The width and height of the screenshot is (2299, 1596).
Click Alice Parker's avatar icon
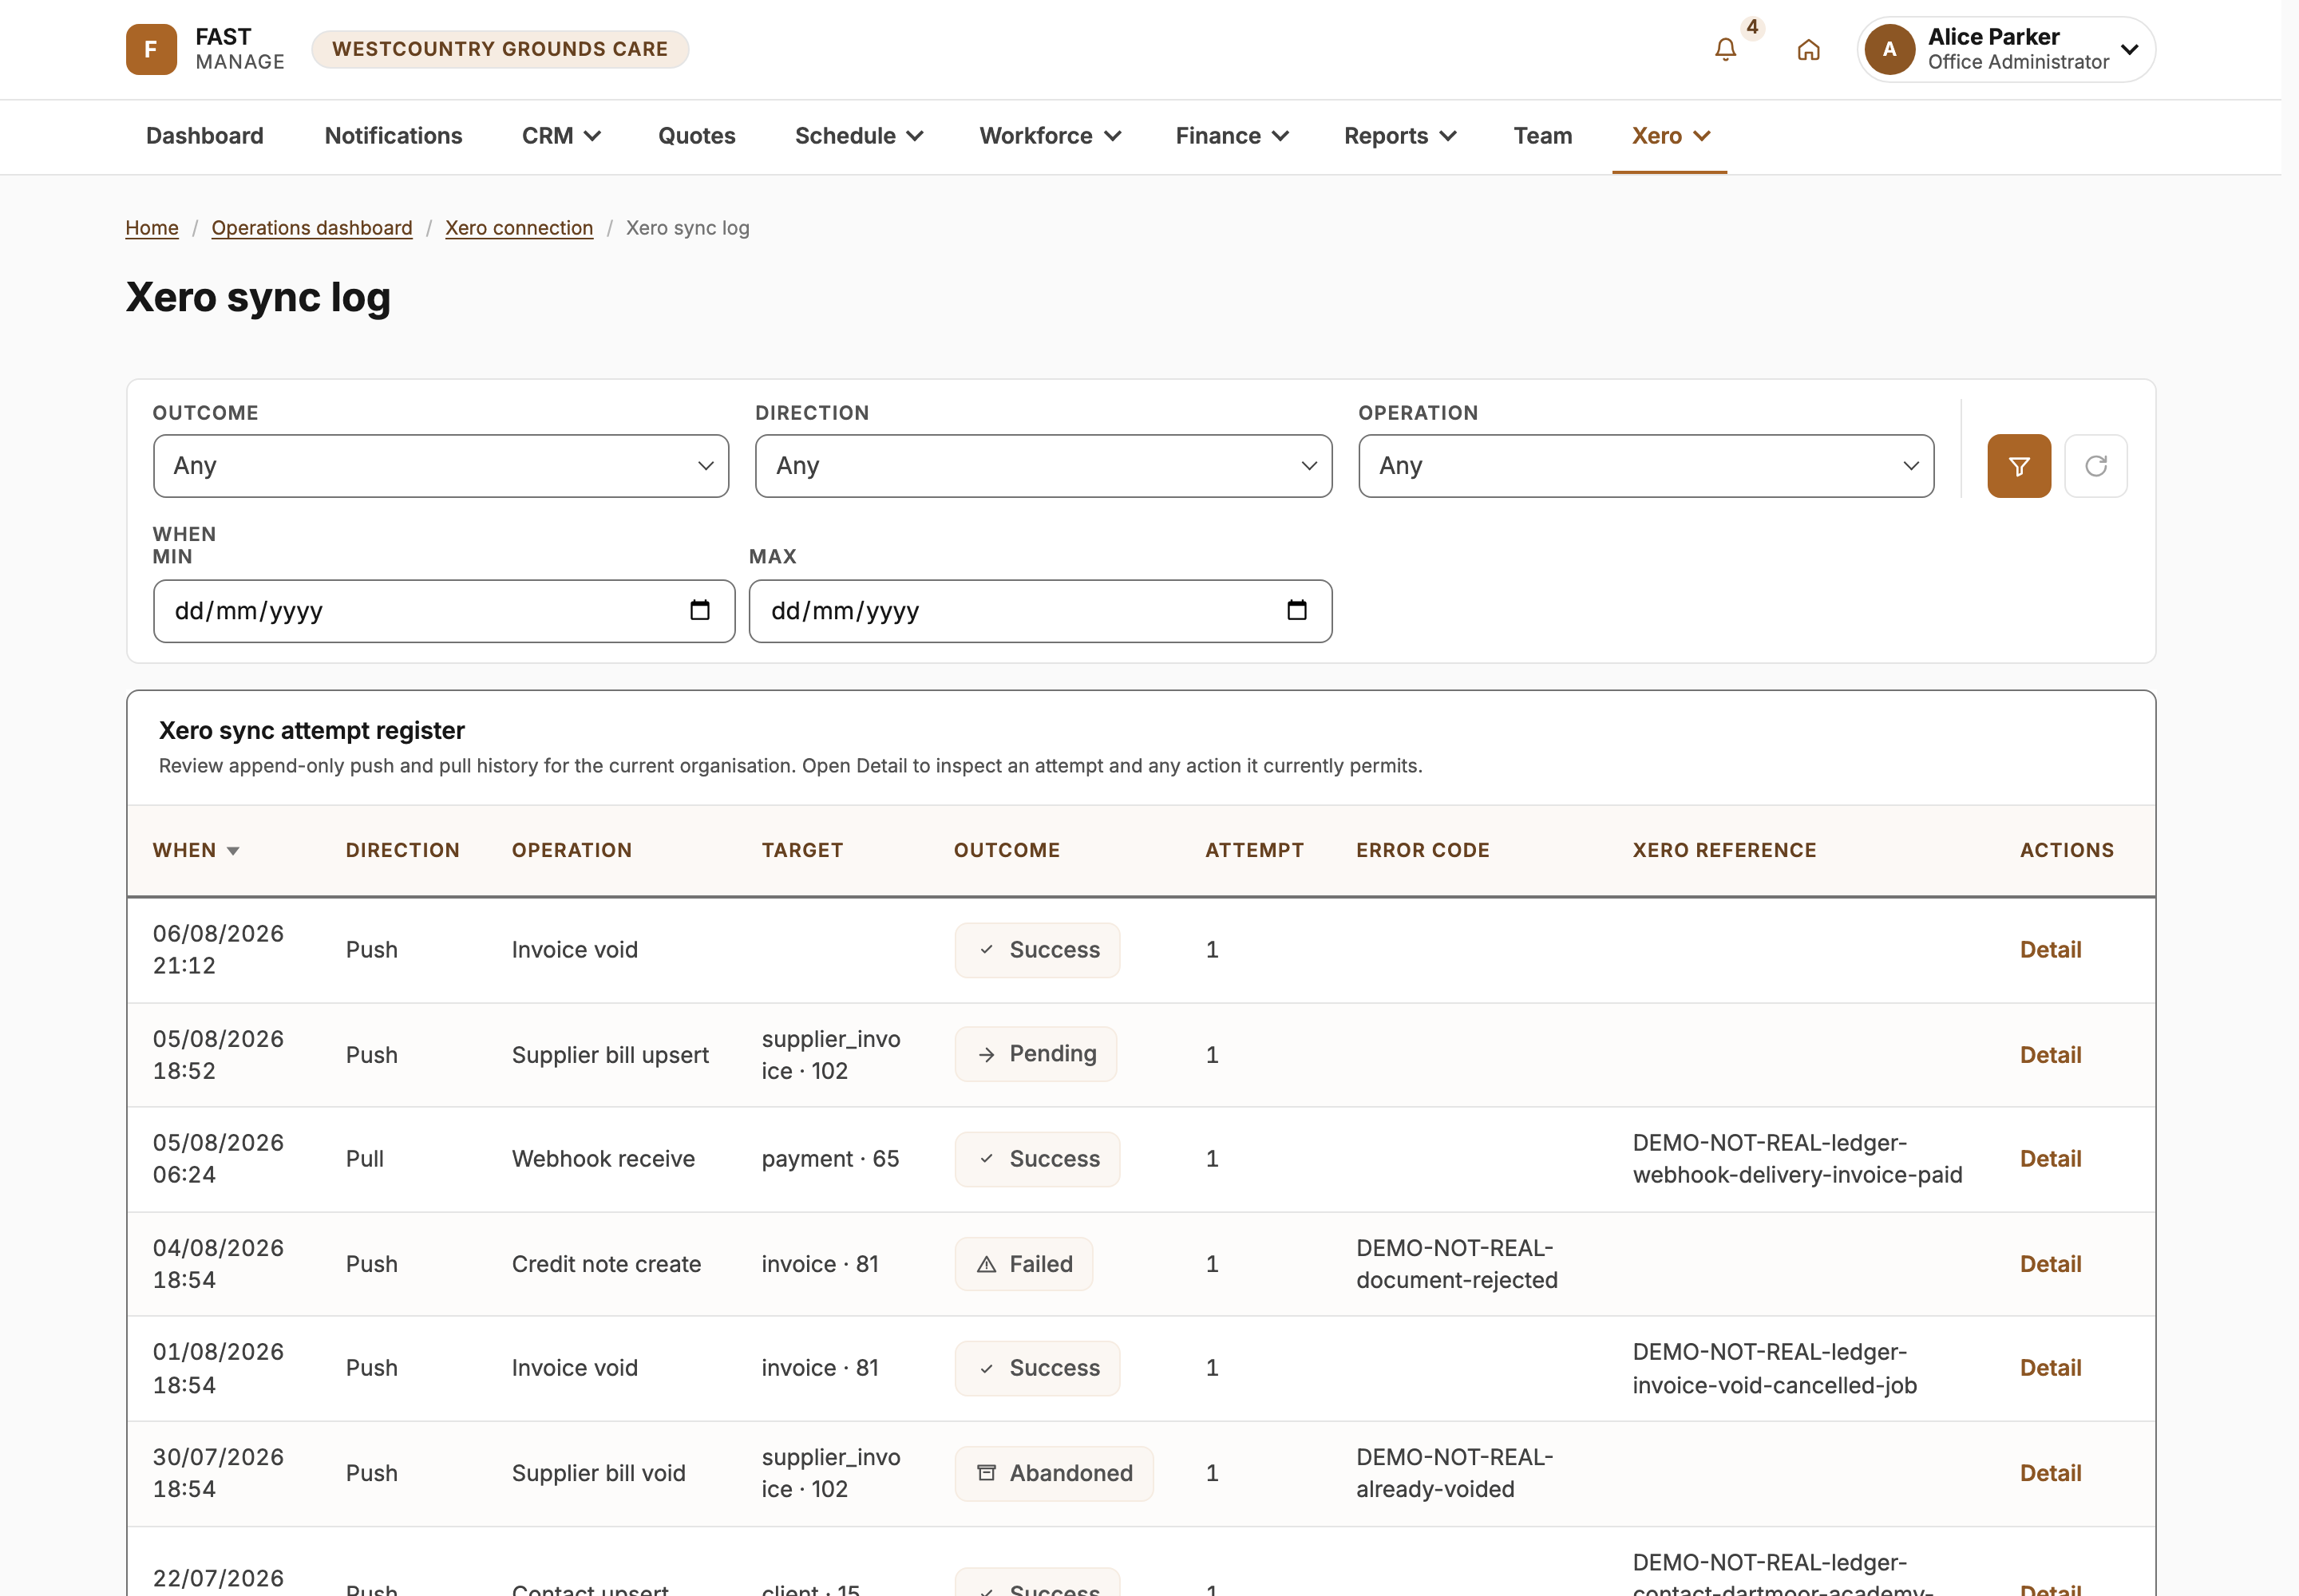pos(1889,49)
